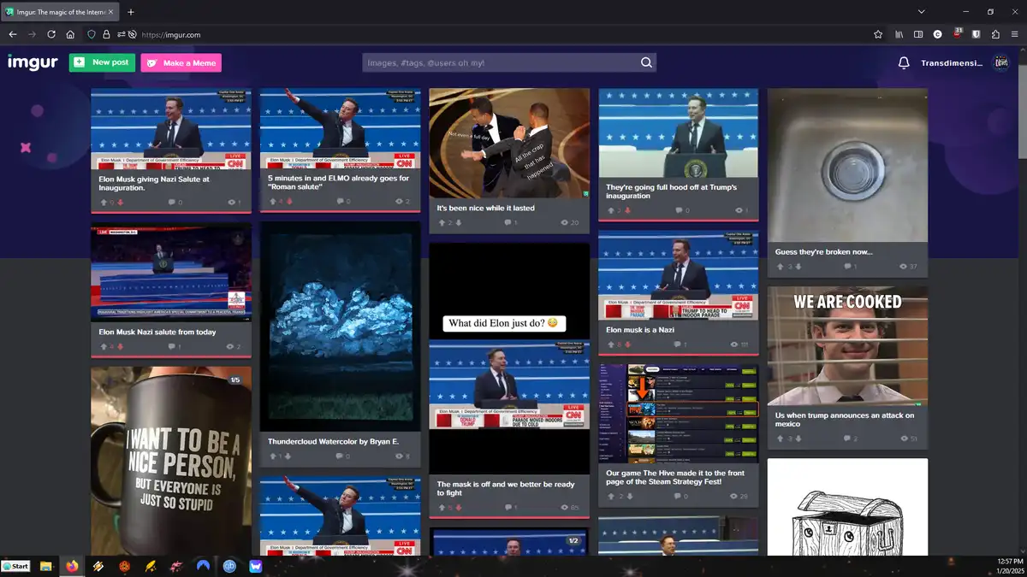
Task: Open Firefox application menu
Action: coord(1014,35)
